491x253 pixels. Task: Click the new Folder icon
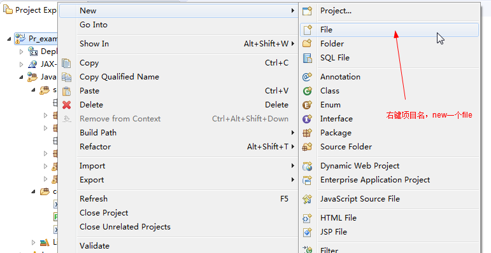pyautogui.click(x=307, y=43)
